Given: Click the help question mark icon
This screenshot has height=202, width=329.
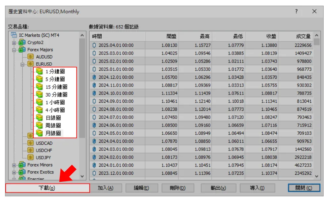Looking at the screenshot, I should pyautogui.click(x=296, y=11).
